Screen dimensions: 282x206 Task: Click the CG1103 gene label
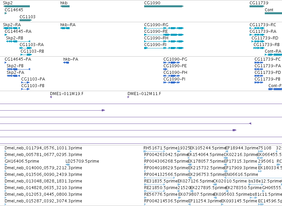[27, 17]
